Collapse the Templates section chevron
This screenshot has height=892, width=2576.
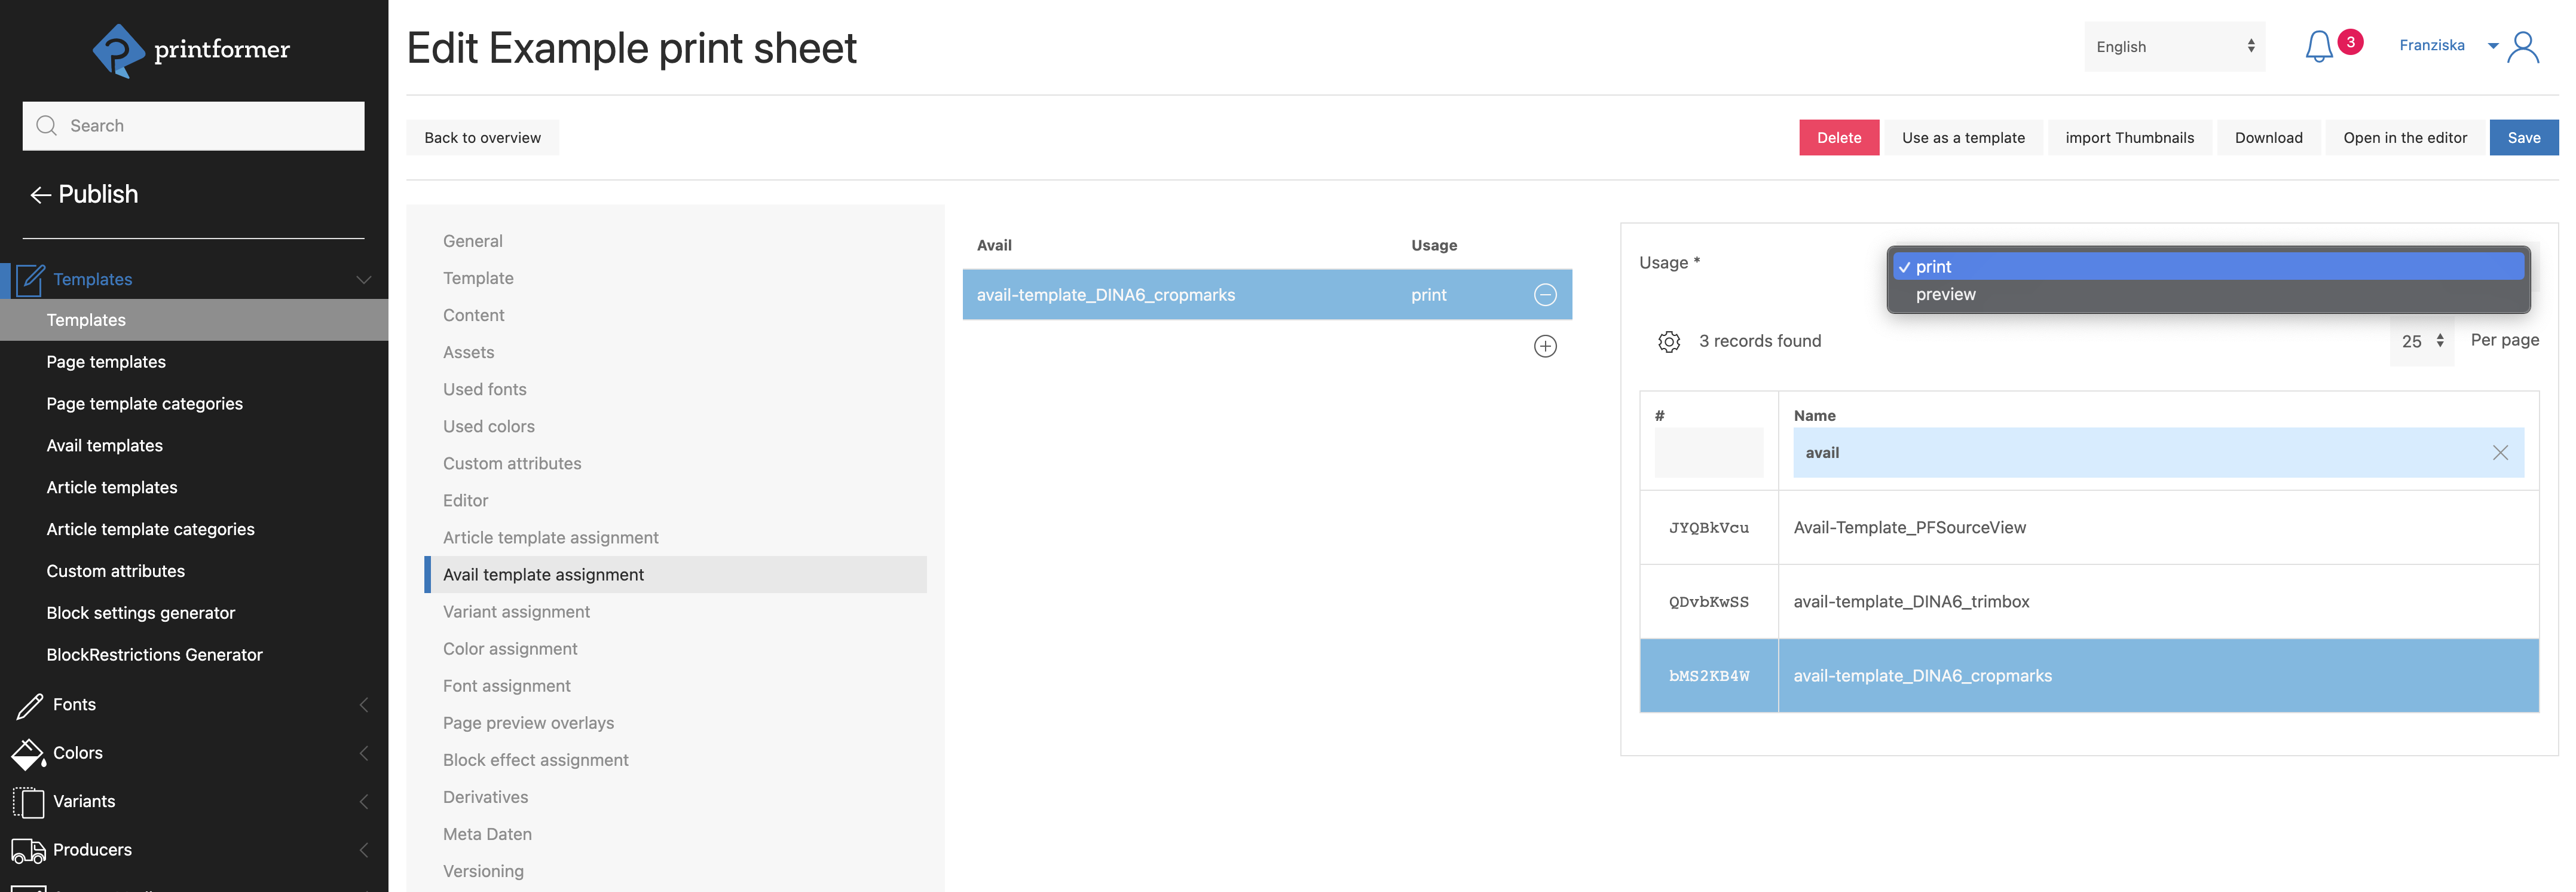(x=363, y=279)
